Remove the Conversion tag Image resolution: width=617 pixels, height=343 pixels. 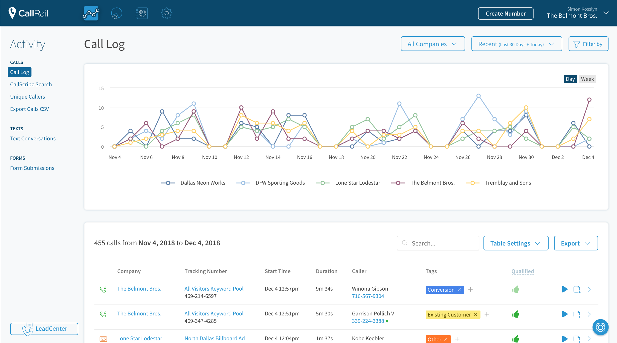click(459, 290)
